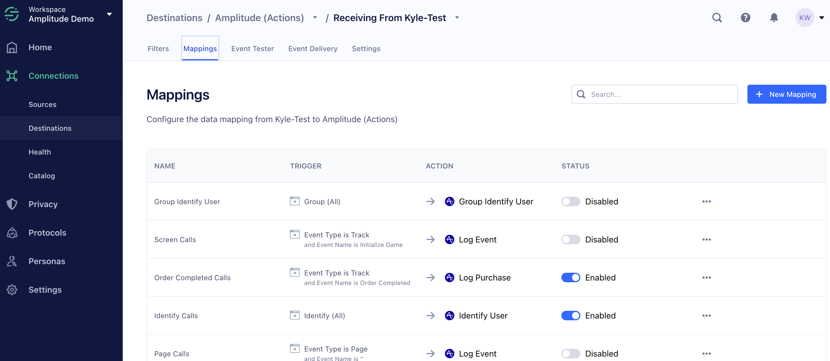
Task: Click 'and Event Name is Order Completed' text
Action: click(357, 283)
